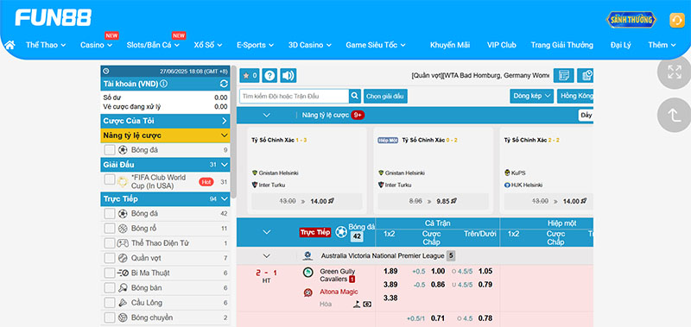The height and width of the screenshot is (327, 691).
Task: Tick the Thể Thao Điện Tử checkbox
Action: [x=110, y=243]
